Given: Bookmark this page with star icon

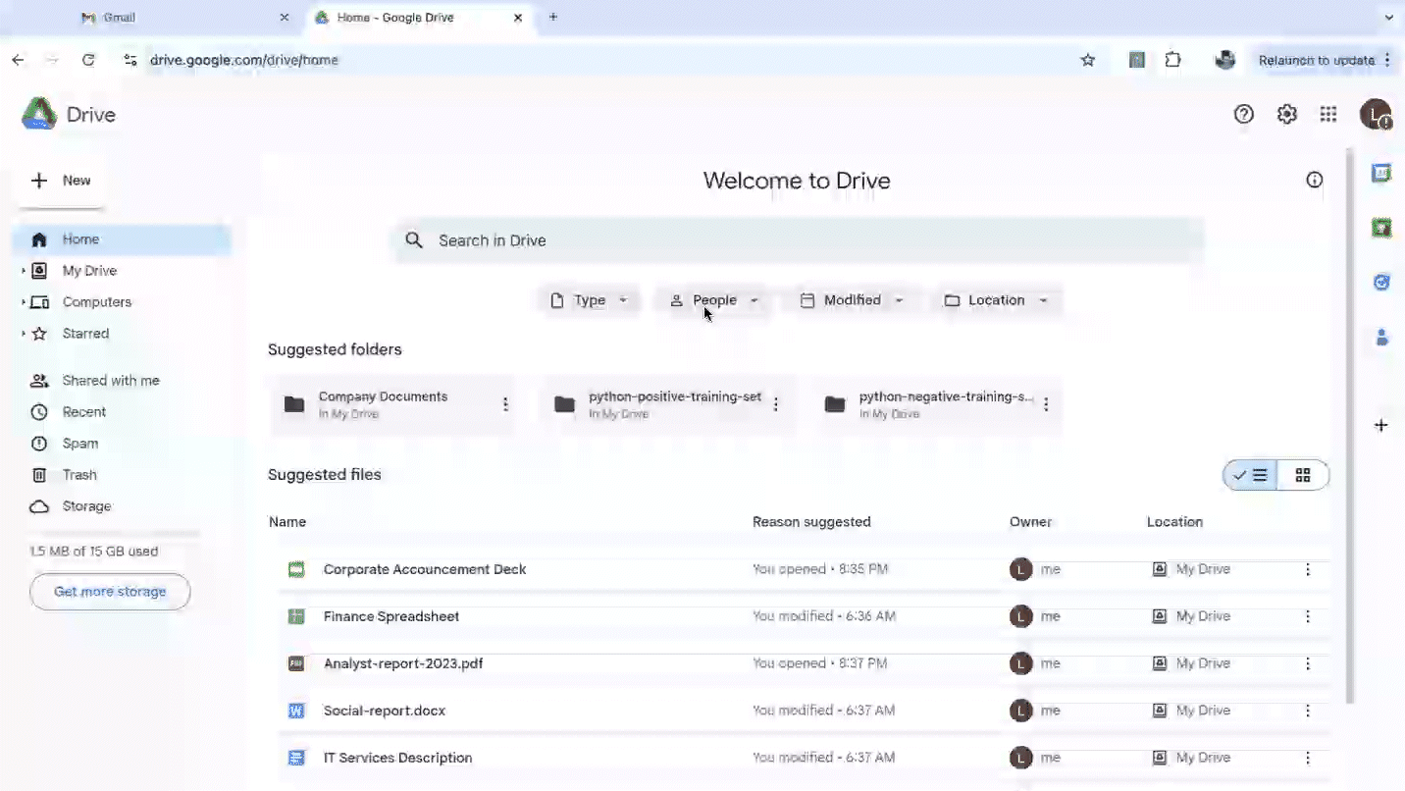Looking at the screenshot, I should click(1087, 60).
